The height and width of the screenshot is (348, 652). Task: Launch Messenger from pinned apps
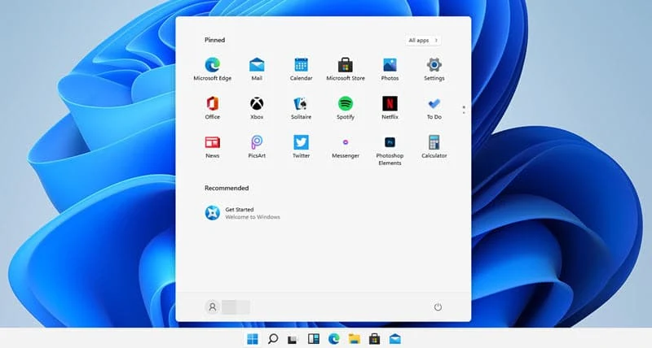click(345, 147)
